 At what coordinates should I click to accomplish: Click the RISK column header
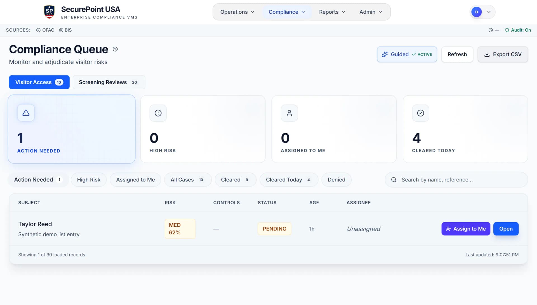[x=170, y=203]
